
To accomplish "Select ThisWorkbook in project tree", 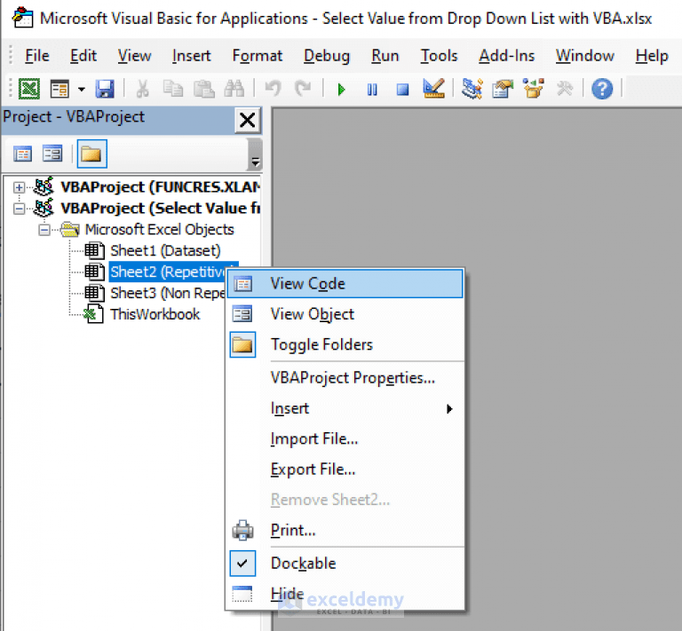I will click(155, 314).
